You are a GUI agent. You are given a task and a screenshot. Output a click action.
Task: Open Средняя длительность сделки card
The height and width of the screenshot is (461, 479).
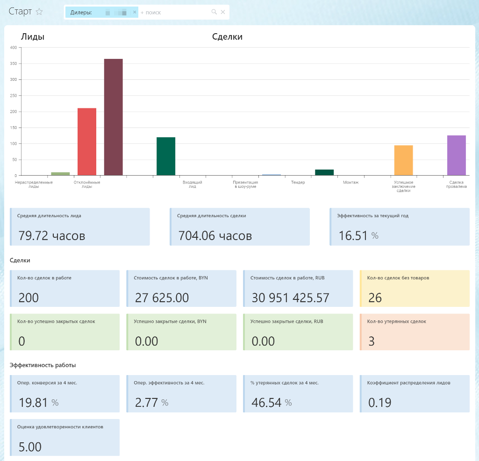[x=240, y=227]
